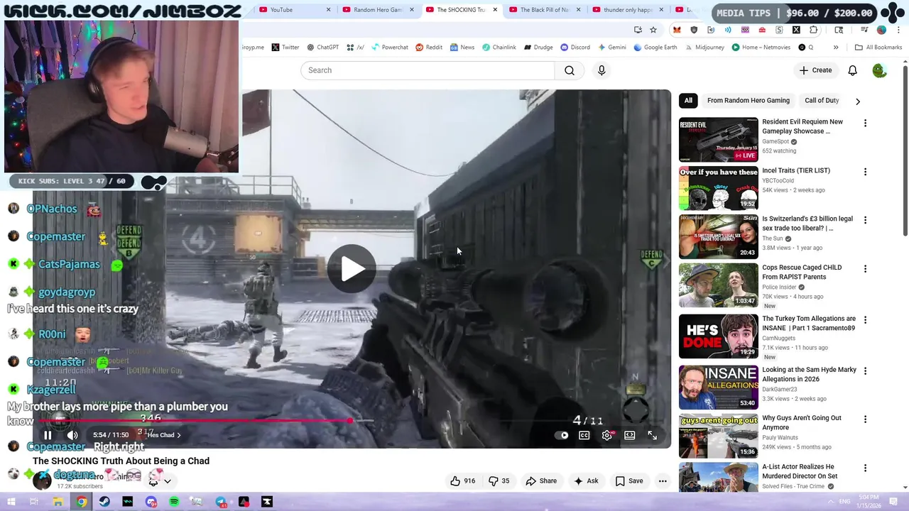The image size is (909, 511).
Task: Open Telegram from the taskbar
Action: (221, 502)
